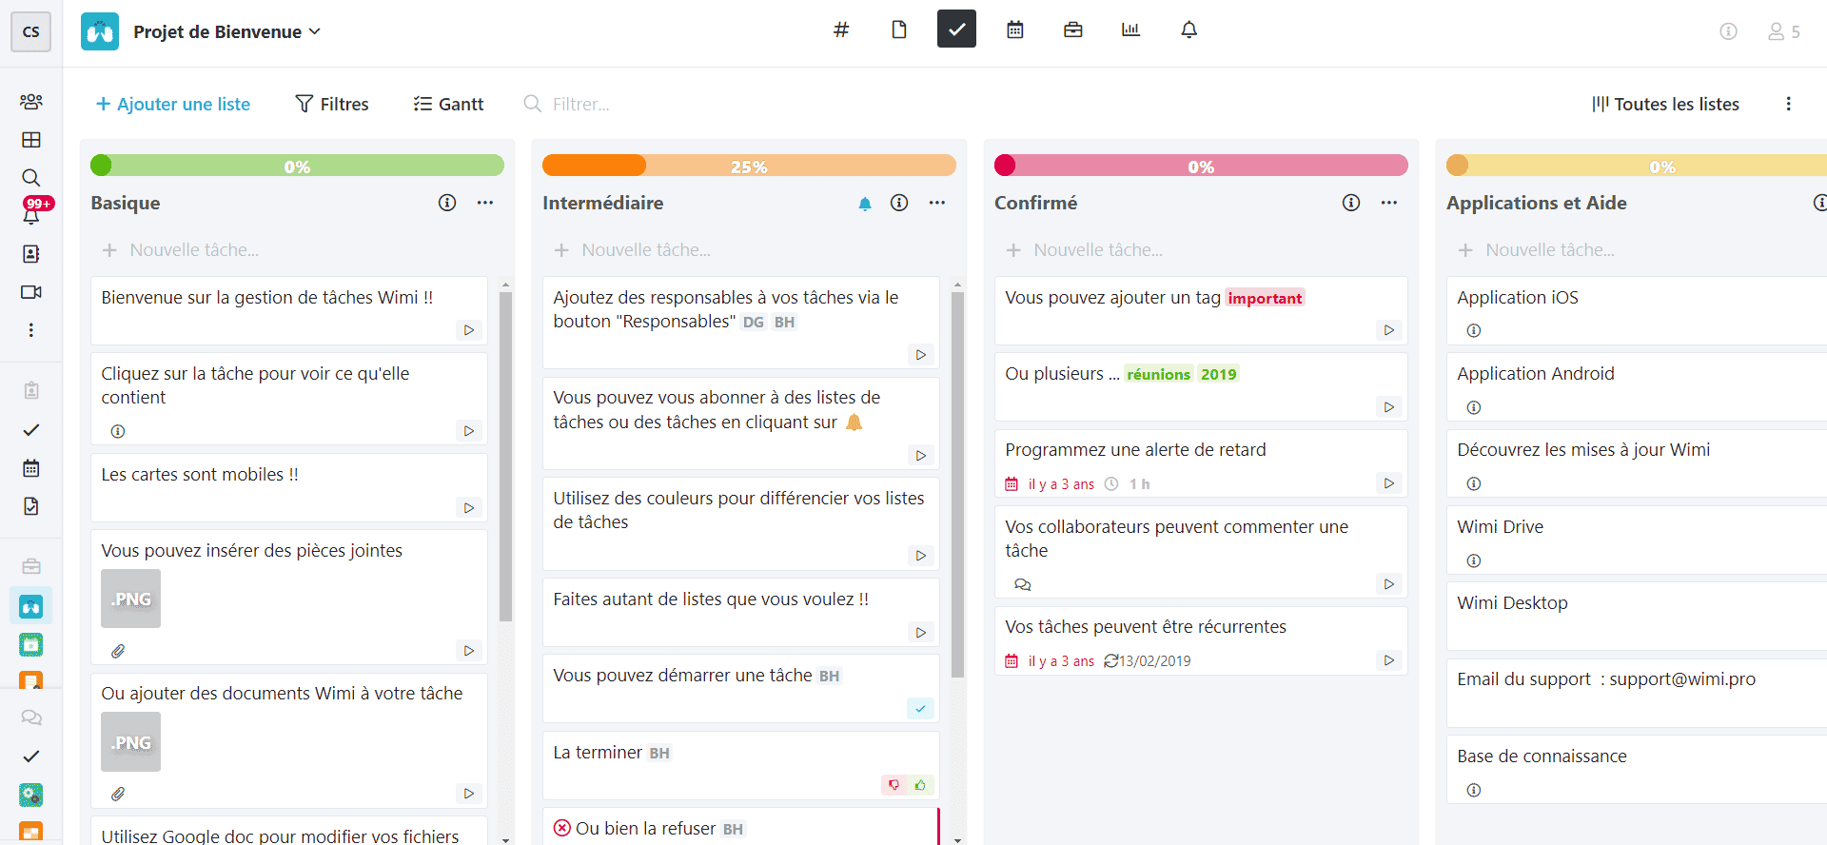
Task: Expand the Projet de Bienvenue dropdown
Action: [227, 31]
